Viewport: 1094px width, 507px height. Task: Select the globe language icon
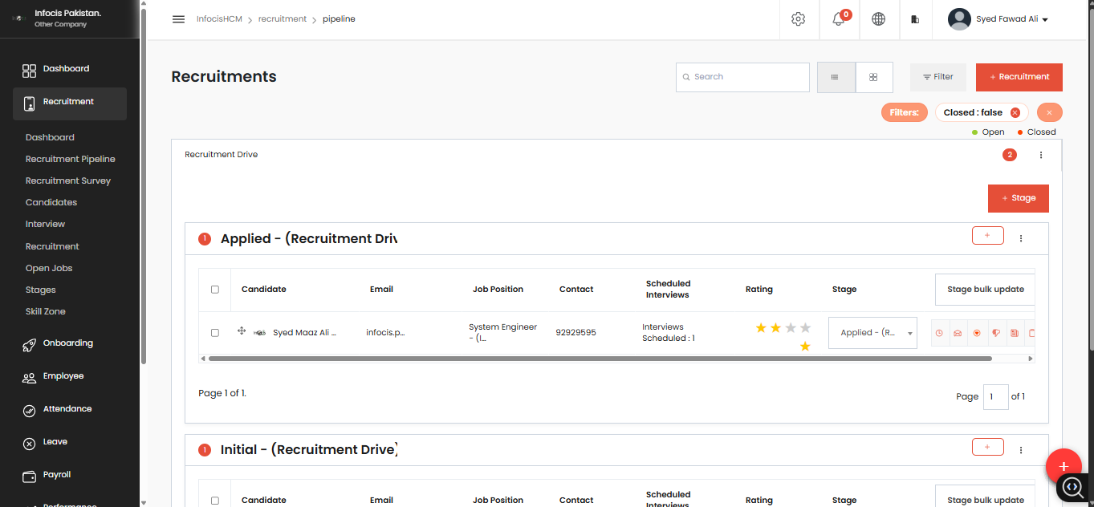tap(878, 18)
